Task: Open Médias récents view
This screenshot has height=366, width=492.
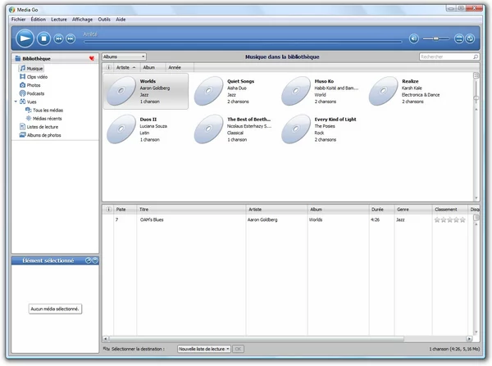Action: coord(44,119)
